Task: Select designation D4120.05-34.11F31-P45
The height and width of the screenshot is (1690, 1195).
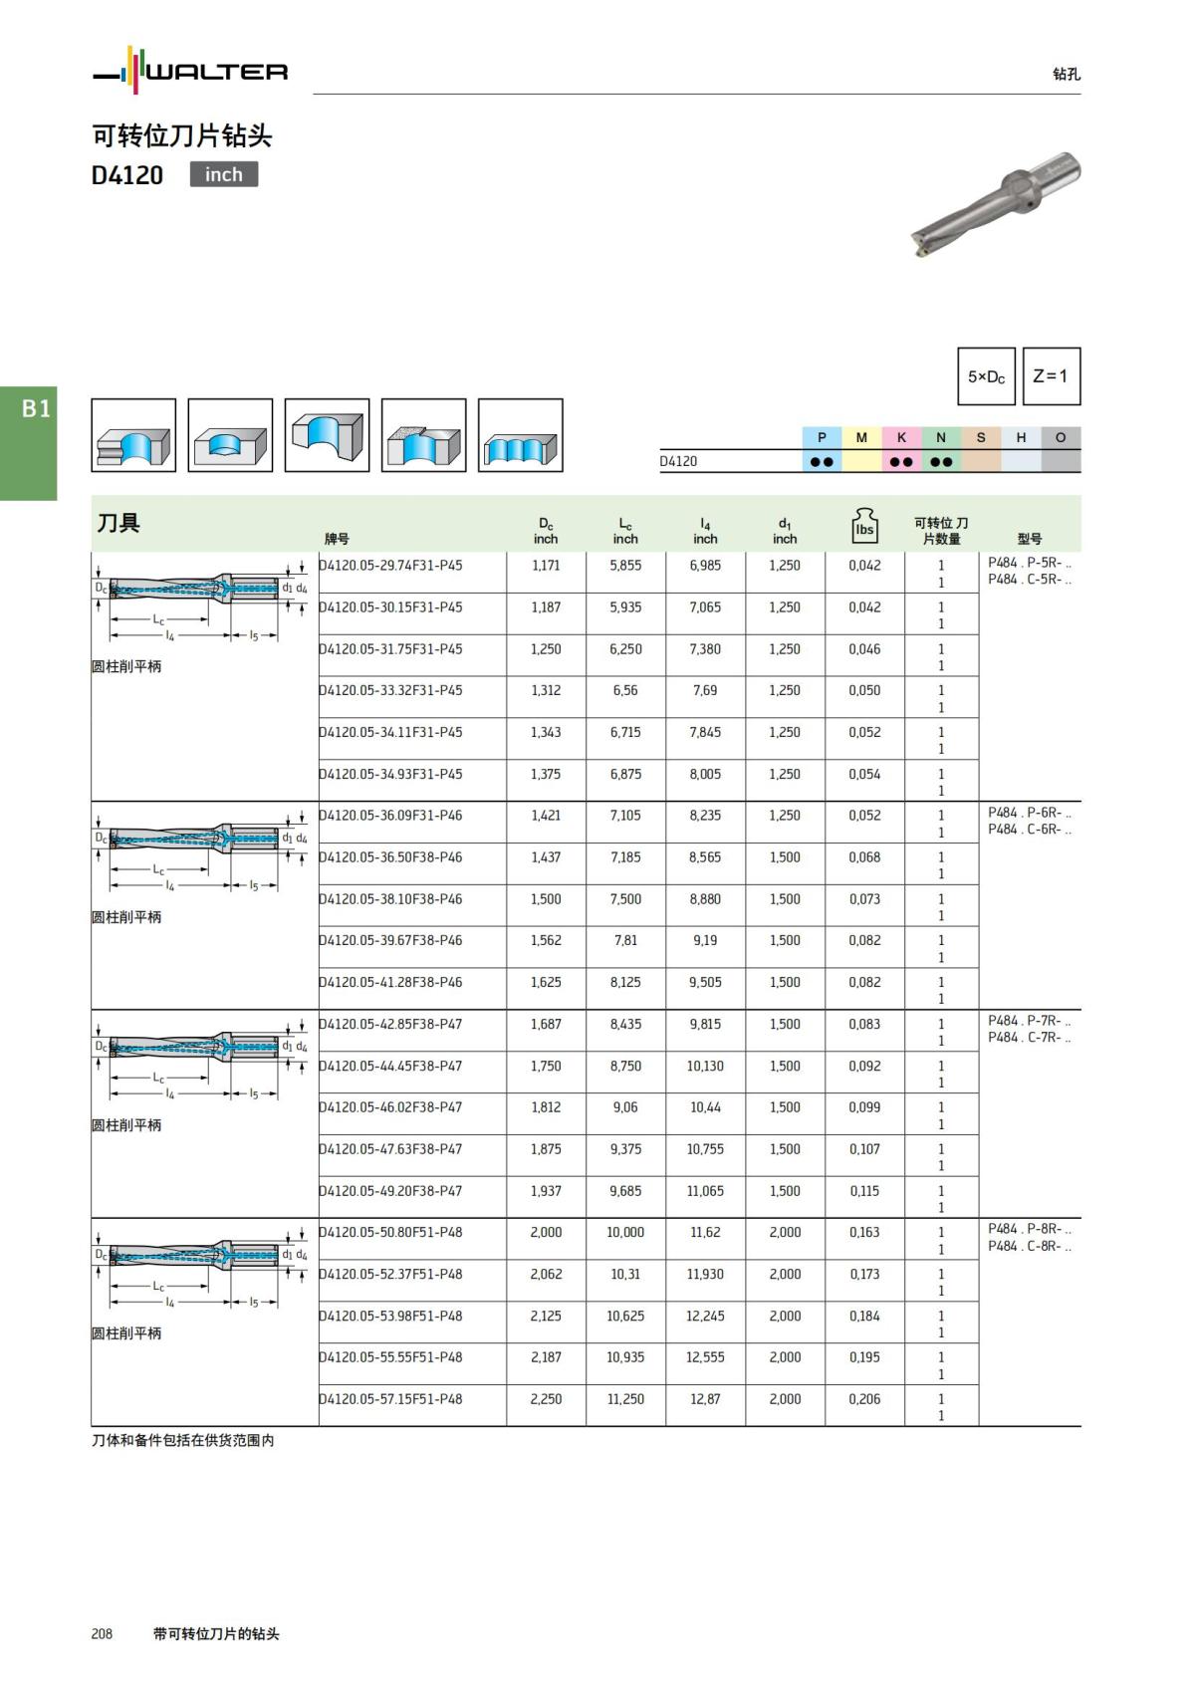Action: [x=390, y=732]
